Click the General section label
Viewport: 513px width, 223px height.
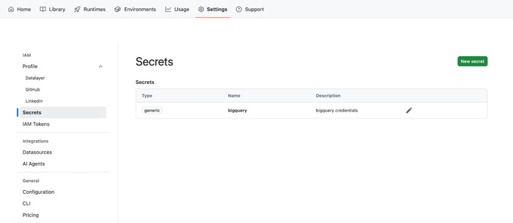(31, 181)
